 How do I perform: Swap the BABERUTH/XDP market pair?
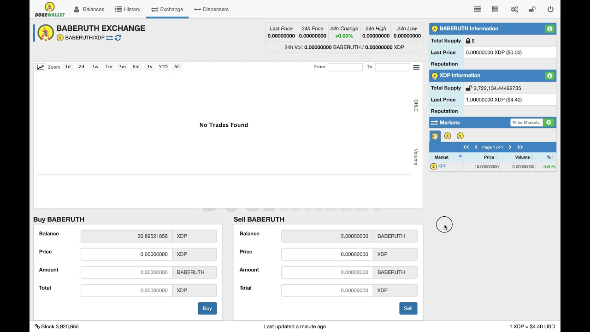point(109,38)
